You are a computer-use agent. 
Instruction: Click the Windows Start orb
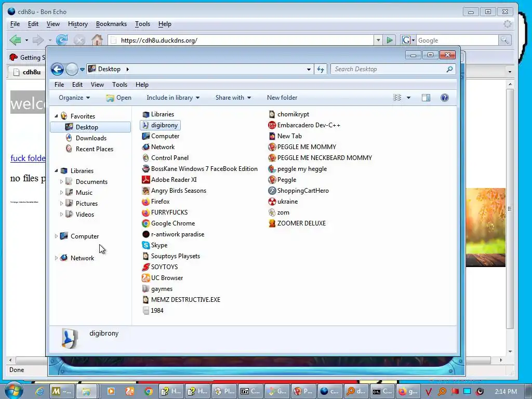point(14,391)
